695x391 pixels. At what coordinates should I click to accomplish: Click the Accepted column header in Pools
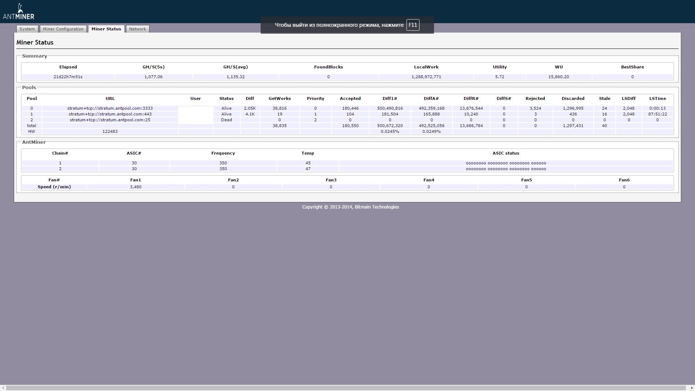pyautogui.click(x=350, y=98)
